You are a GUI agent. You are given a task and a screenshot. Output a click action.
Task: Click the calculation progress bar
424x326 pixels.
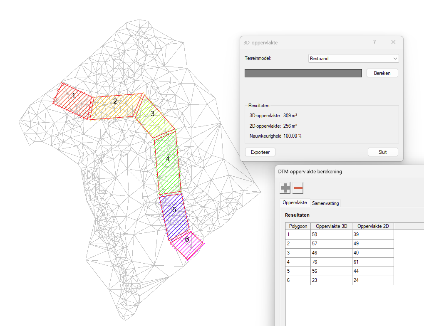(303, 73)
